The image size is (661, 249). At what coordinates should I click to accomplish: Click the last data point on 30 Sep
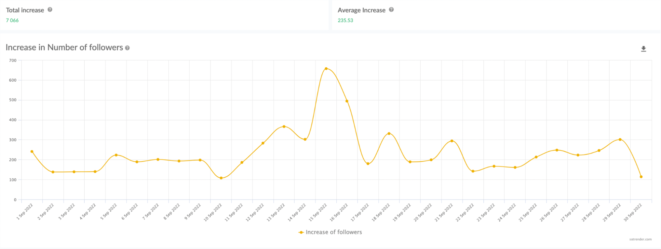click(x=641, y=177)
